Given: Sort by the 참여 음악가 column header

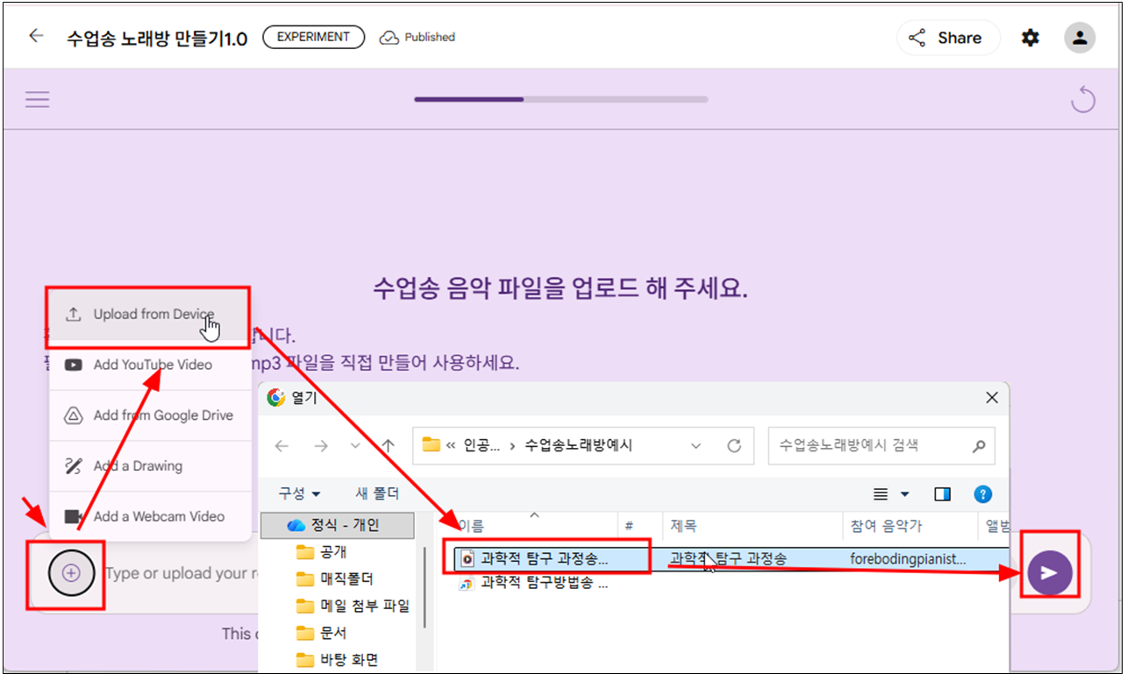Looking at the screenshot, I should coord(910,526).
